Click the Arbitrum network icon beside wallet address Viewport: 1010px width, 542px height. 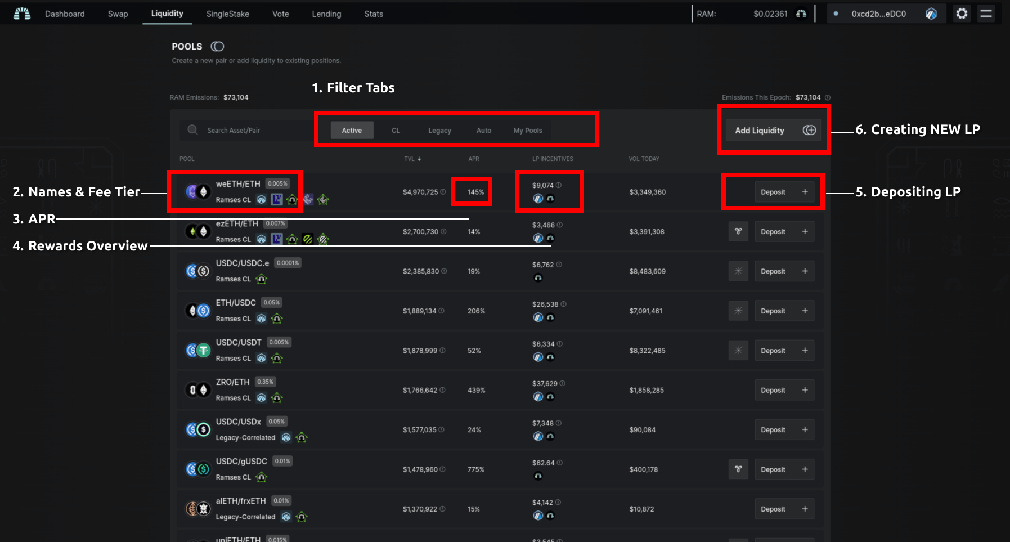pyautogui.click(x=931, y=14)
